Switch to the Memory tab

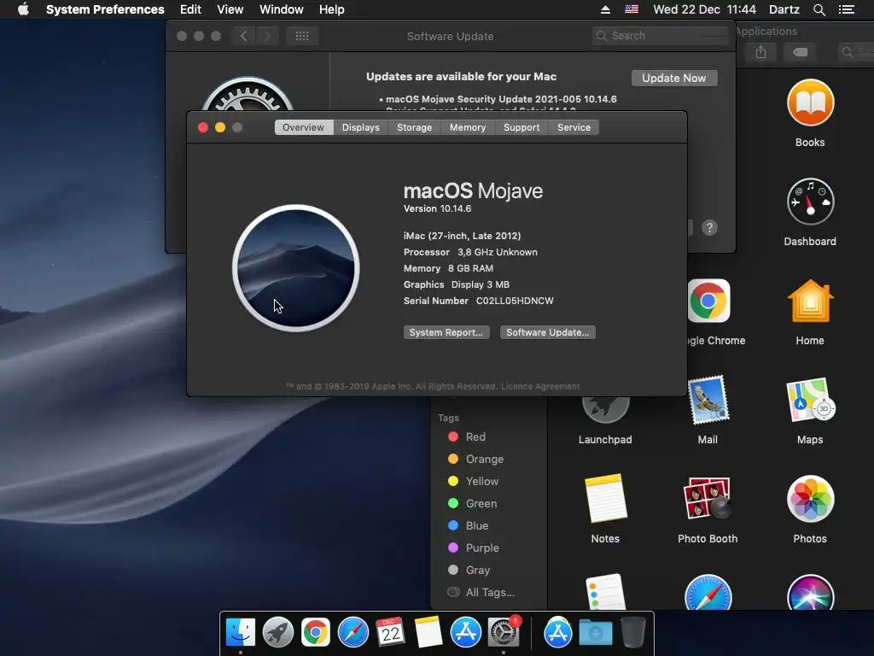coord(468,127)
